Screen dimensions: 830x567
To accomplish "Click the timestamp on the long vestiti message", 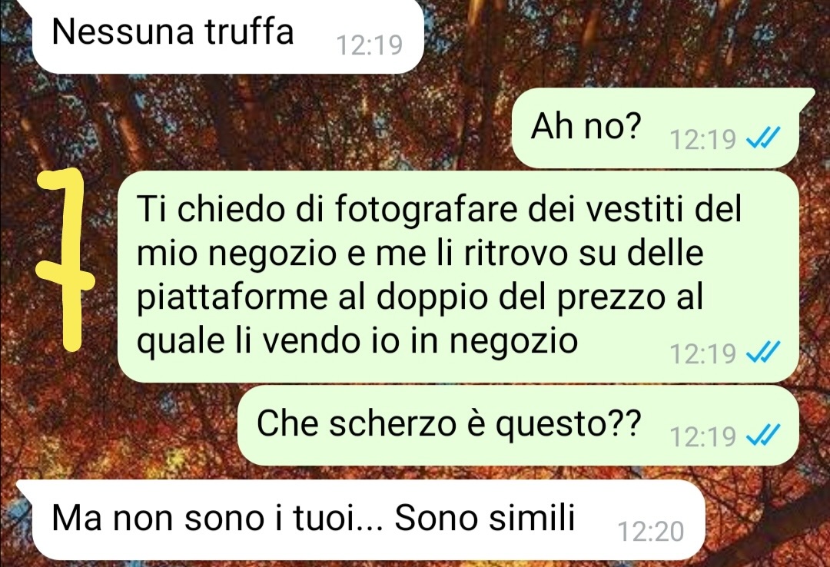I will [702, 353].
